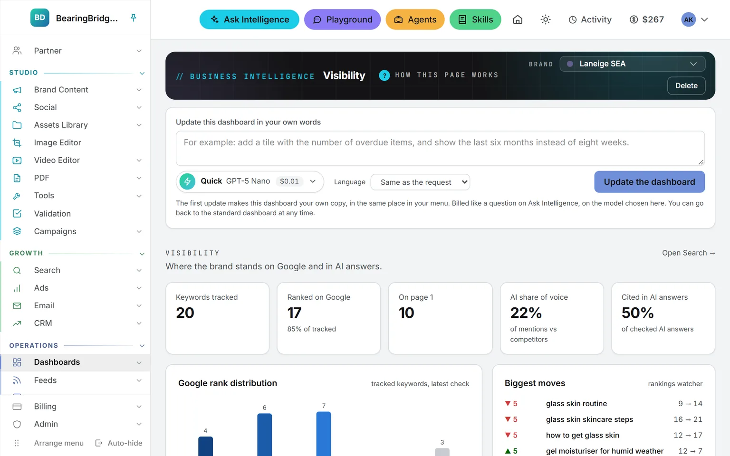The image size is (730, 456).
Task: Open the Laneige SEA brand dropdown
Action: coord(633,64)
